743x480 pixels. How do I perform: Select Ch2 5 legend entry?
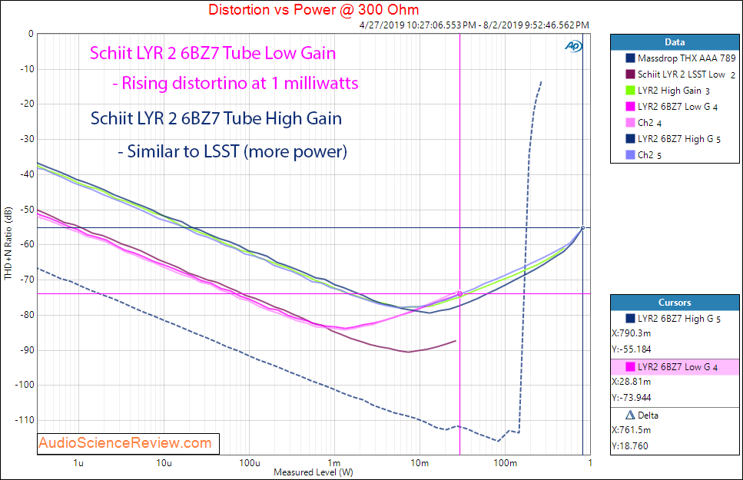point(649,155)
